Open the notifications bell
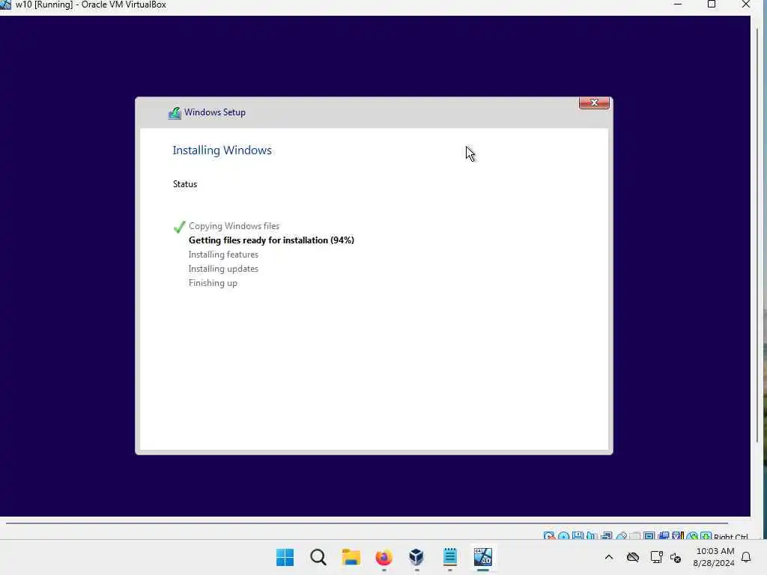The width and height of the screenshot is (767, 575). [746, 557]
